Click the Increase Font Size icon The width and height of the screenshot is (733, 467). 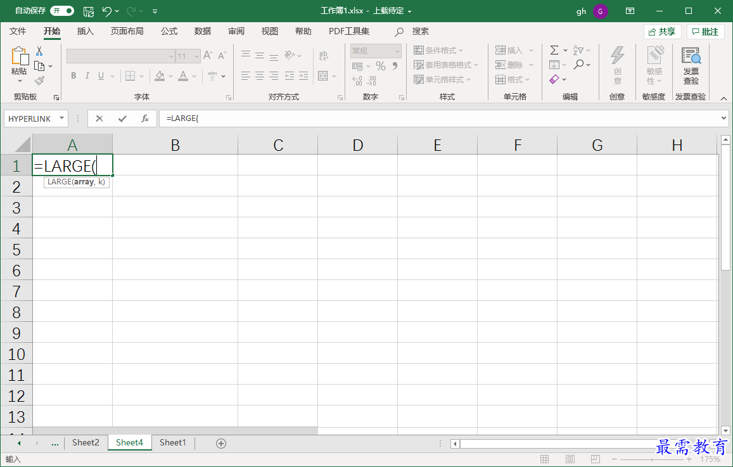point(208,55)
